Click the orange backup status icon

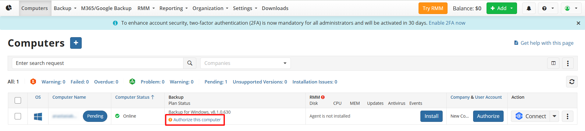[33, 82]
